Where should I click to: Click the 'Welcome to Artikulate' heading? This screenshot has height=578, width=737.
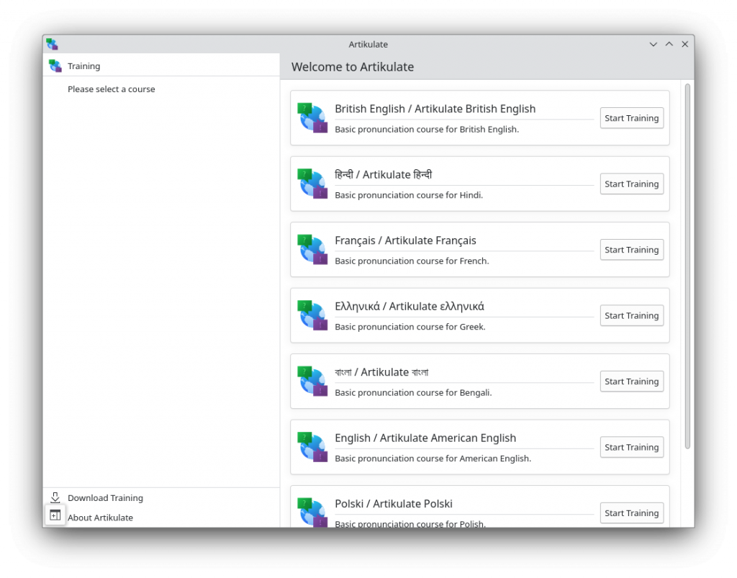point(353,67)
